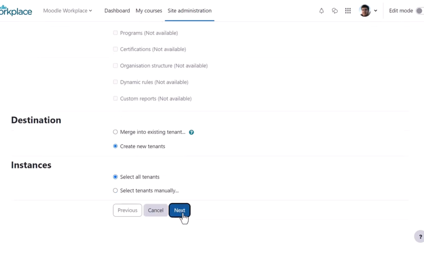The height and width of the screenshot is (254, 424).
Task: Open the grid launcher icon
Action: click(348, 11)
